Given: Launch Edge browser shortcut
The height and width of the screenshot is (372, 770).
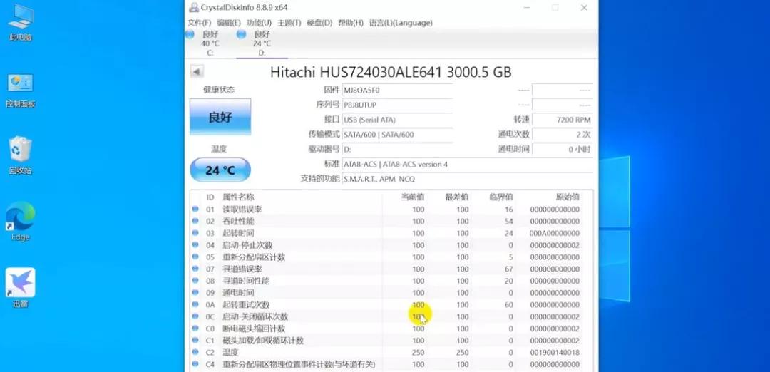Looking at the screenshot, I should (20, 222).
